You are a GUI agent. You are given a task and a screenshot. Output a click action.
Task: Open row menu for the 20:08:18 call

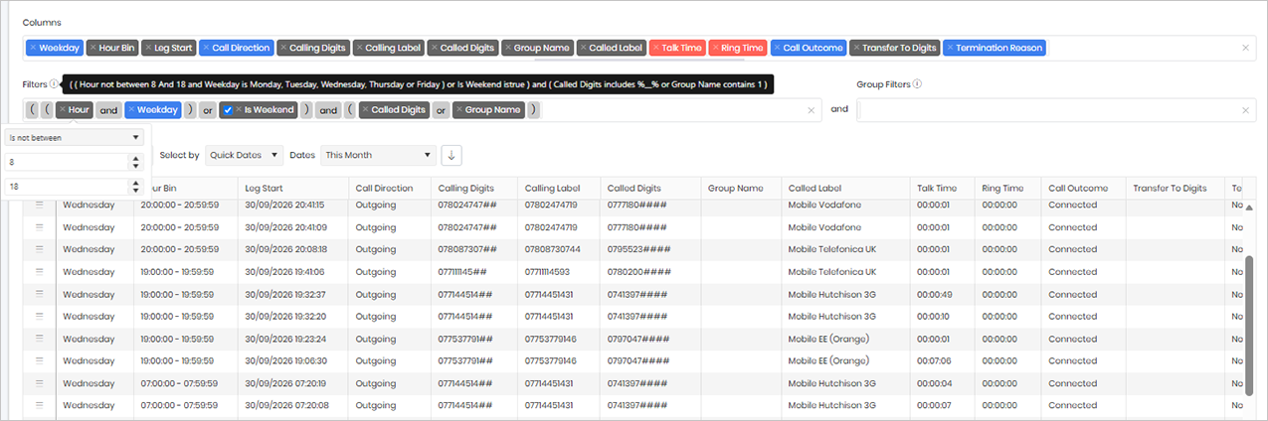pos(40,249)
